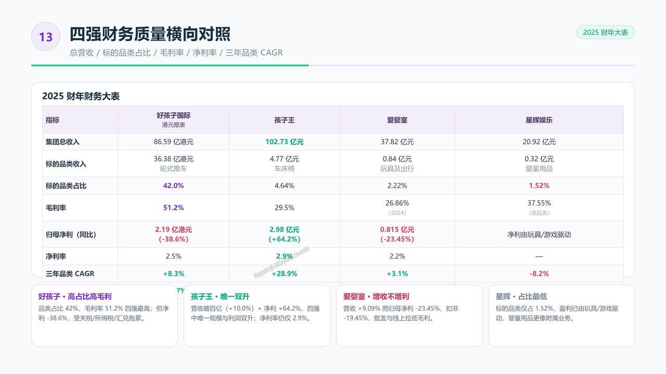Click the 三年品类 CAGR row label
The height and width of the screenshot is (374, 666).
(x=70, y=273)
